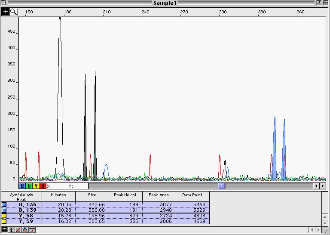The width and height of the screenshot is (330, 235).
Task: Click the Sample1 window zoom box
Action: 319,3
